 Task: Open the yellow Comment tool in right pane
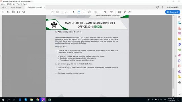[x=179, y=39]
